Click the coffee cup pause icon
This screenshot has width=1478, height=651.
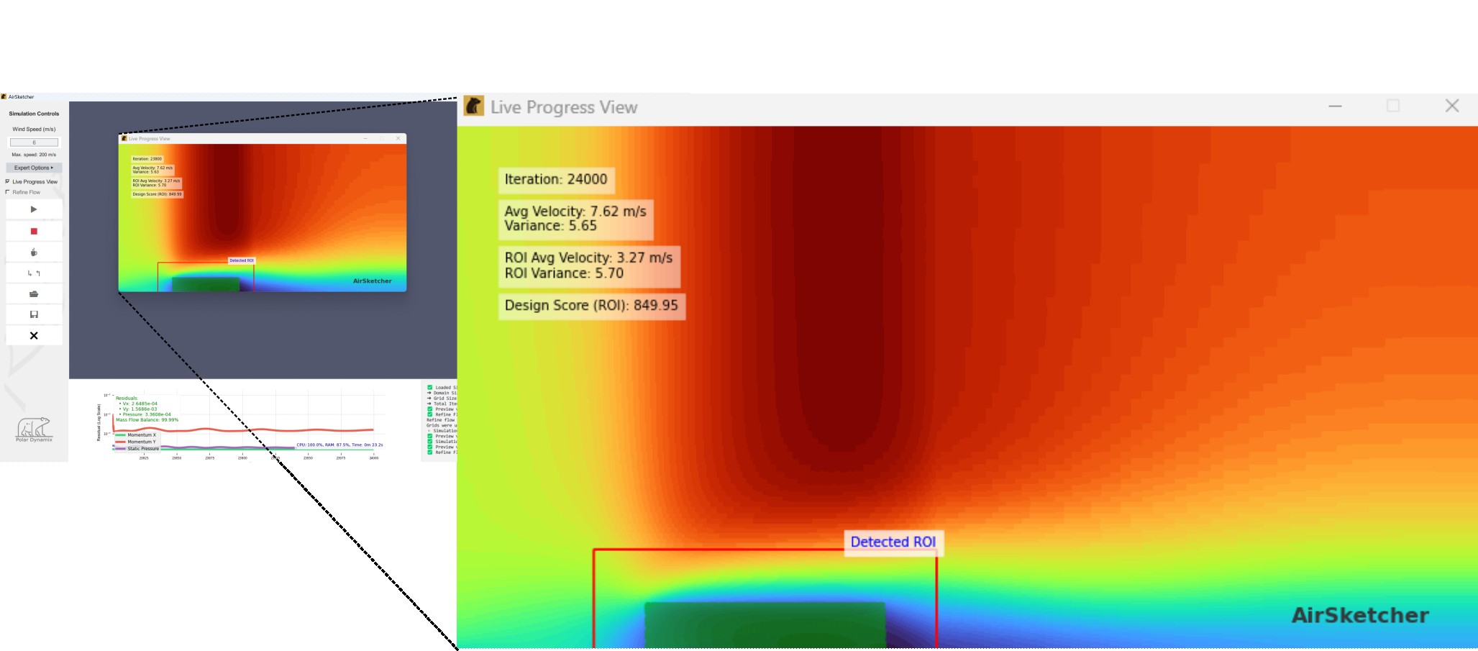[x=34, y=252]
